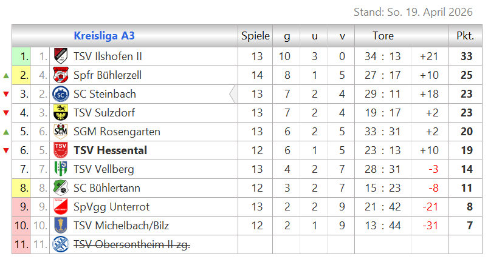Click the red down arrow beside TSV Hessental
The width and height of the screenshot is (488, 259).
(x=6, y=151)
